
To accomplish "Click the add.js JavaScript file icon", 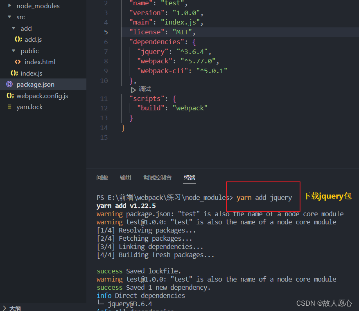I will coord(18,39).
